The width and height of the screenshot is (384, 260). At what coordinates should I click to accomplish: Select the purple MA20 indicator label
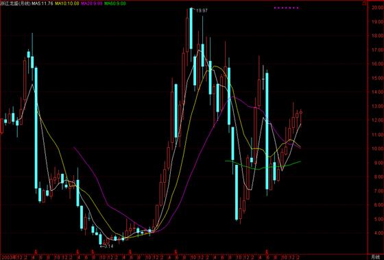tap(92, 3)
